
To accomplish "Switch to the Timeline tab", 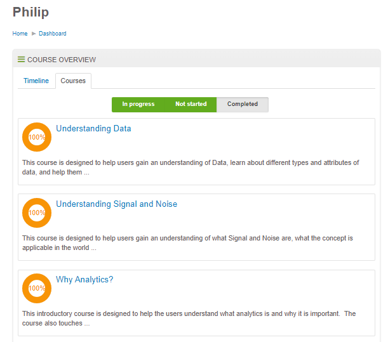I will tap(36, 81).
